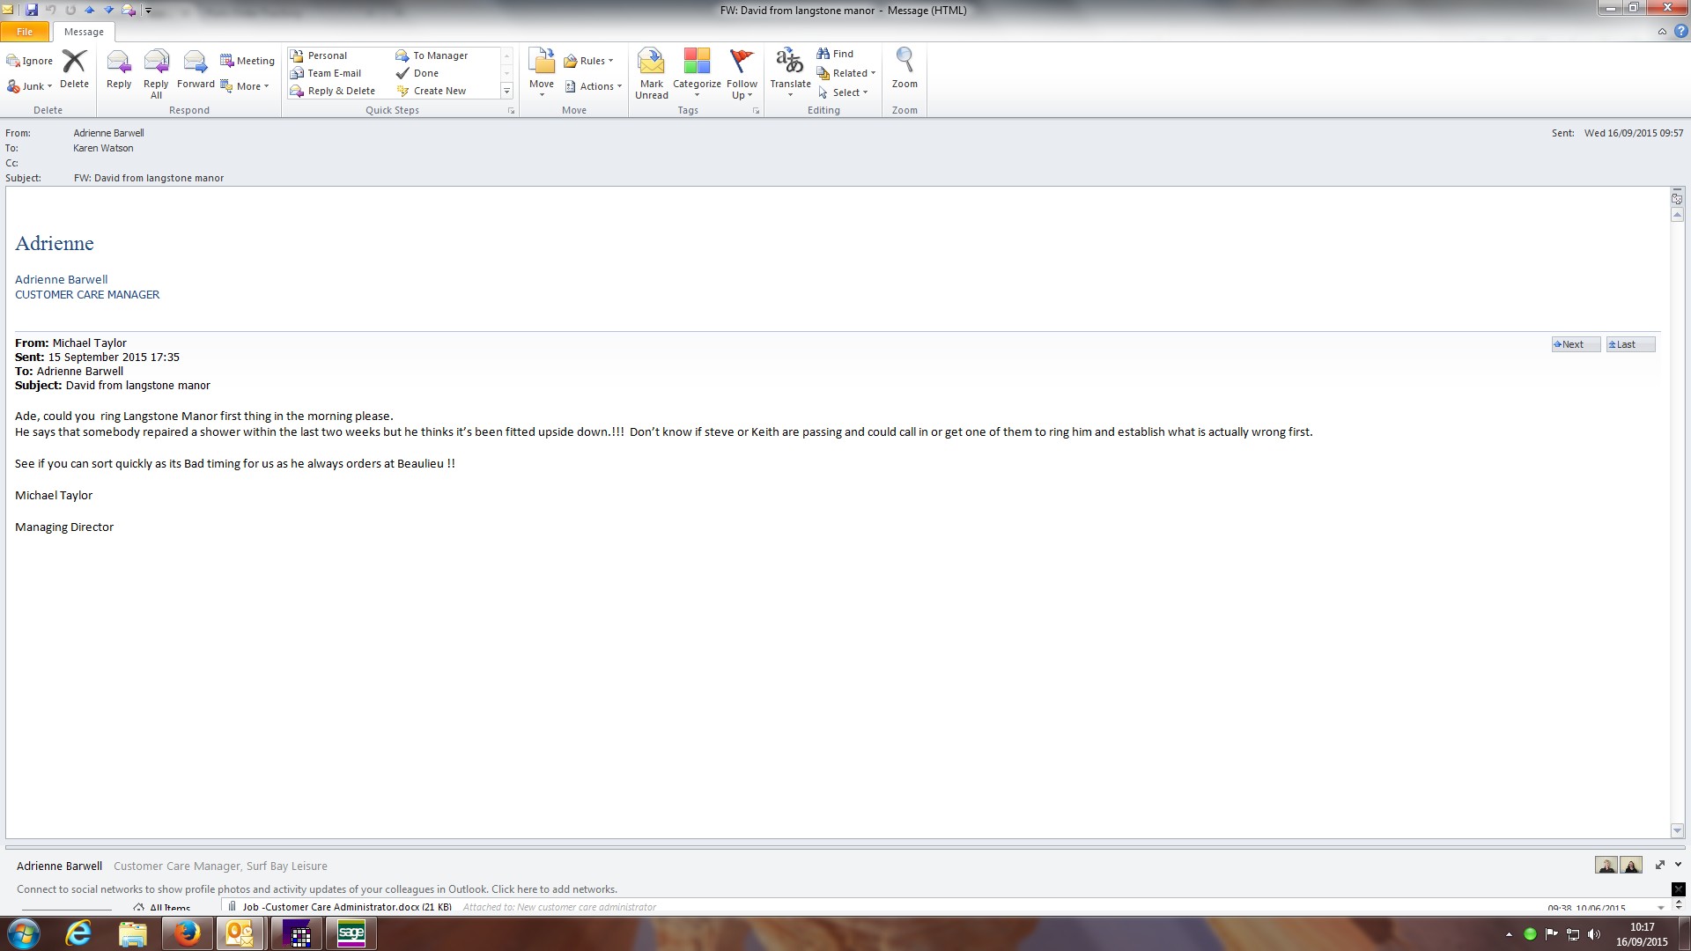Viewport: 1691px width, 951px height.
Task: Open the Junk dropdown menu
Action: 30,86
